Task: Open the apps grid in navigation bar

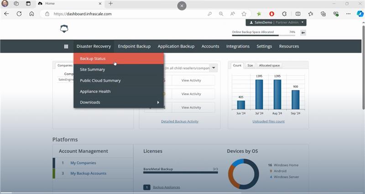Action: [66, 46]
